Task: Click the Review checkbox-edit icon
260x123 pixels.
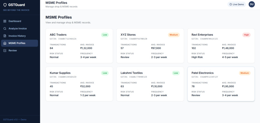Action: click(x=5, y=51)
